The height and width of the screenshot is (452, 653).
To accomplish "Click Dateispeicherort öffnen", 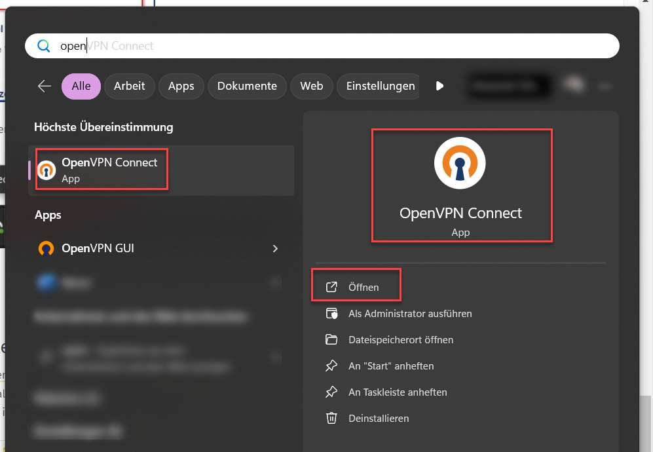I will (390, 339).
